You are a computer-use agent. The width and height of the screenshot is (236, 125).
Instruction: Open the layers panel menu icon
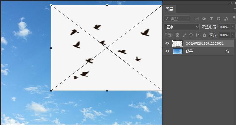[234, 9]
